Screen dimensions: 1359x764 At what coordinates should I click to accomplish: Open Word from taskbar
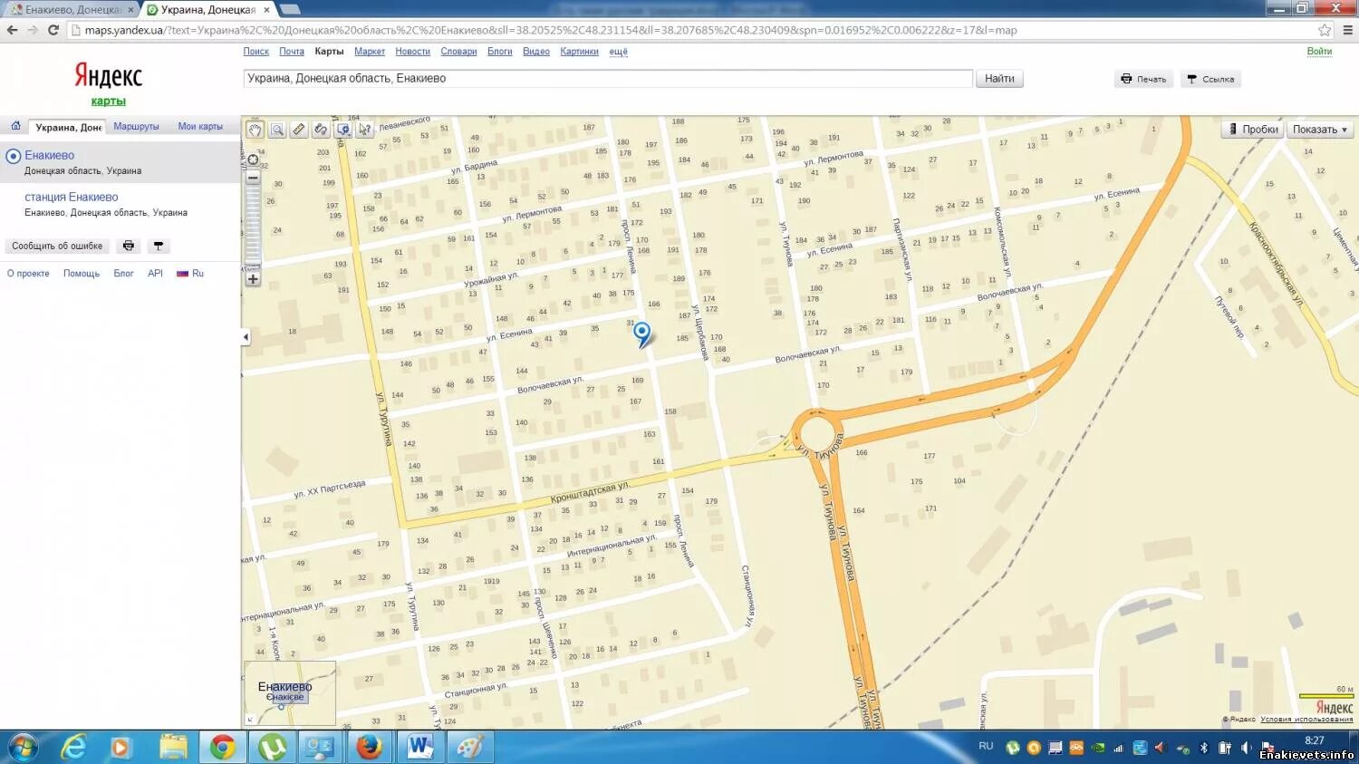point(419,748)
